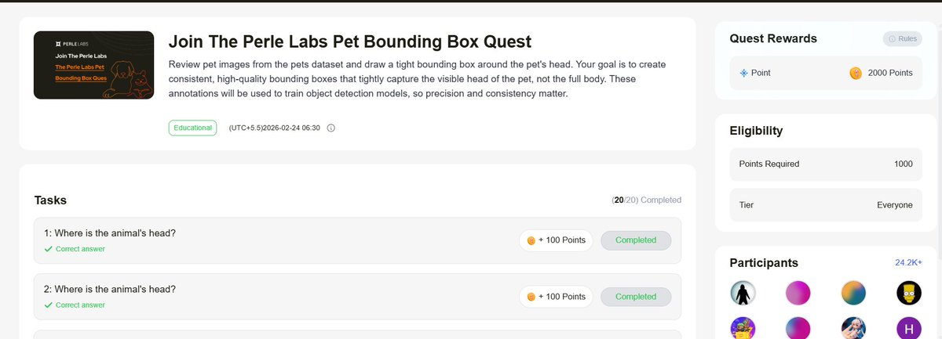
Task: Click the gold coin beside 2000 Points
Action: [856, 73]
